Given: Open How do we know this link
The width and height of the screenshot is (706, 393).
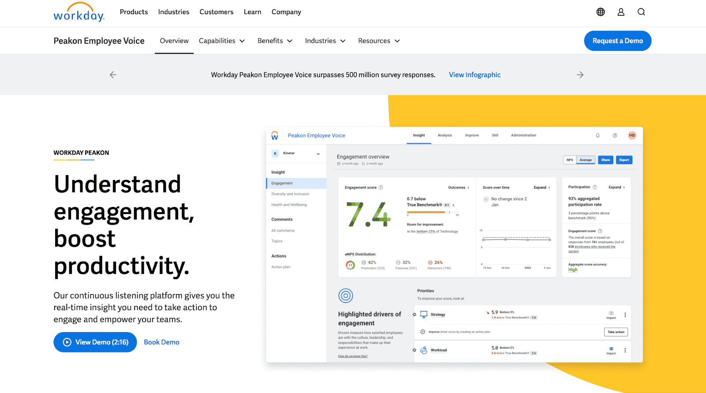Looking at the screenshot, I should [x=353, y=356].
